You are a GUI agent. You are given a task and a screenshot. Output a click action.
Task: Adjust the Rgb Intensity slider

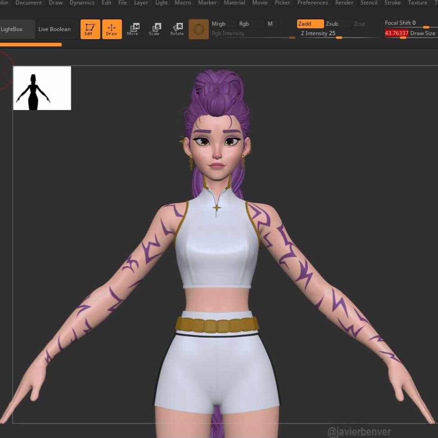click(x=253, y=34)
